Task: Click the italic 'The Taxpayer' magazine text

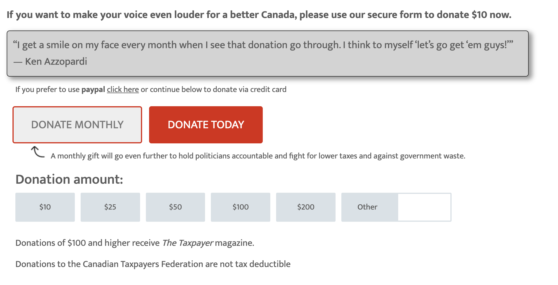Action: [188, 243]
